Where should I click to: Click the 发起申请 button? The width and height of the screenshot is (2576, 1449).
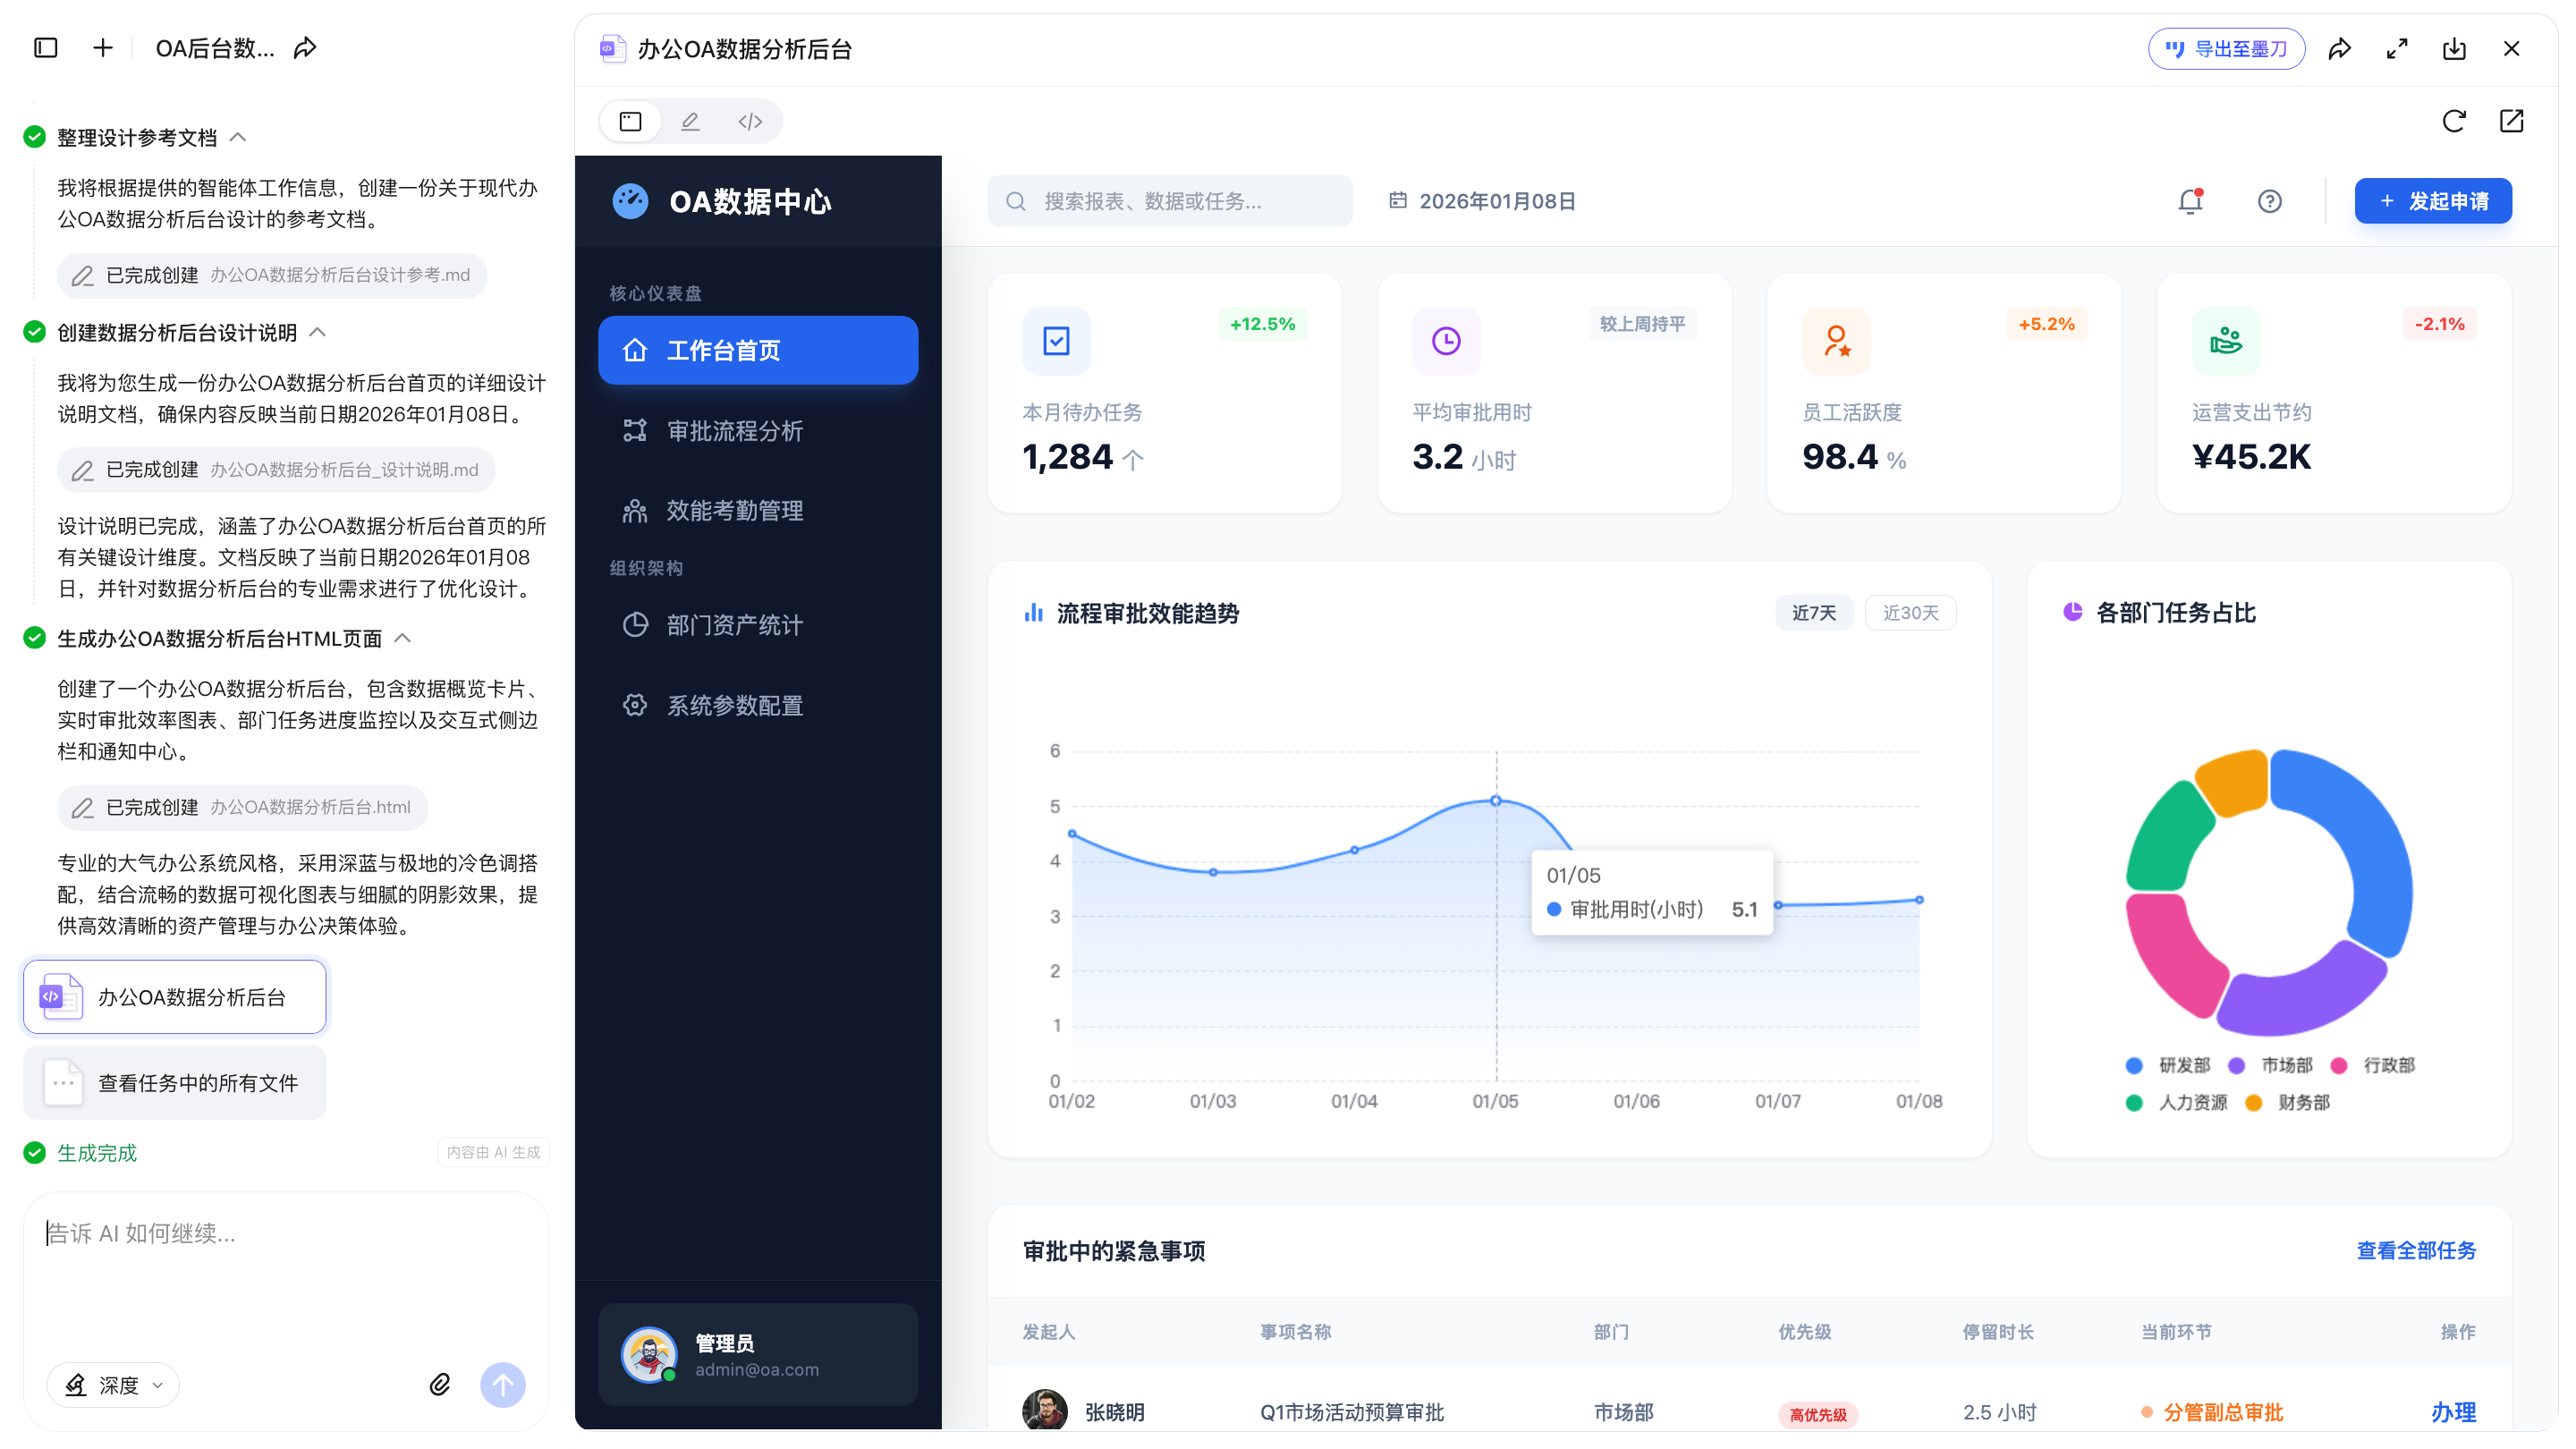tap(2432, 201)
